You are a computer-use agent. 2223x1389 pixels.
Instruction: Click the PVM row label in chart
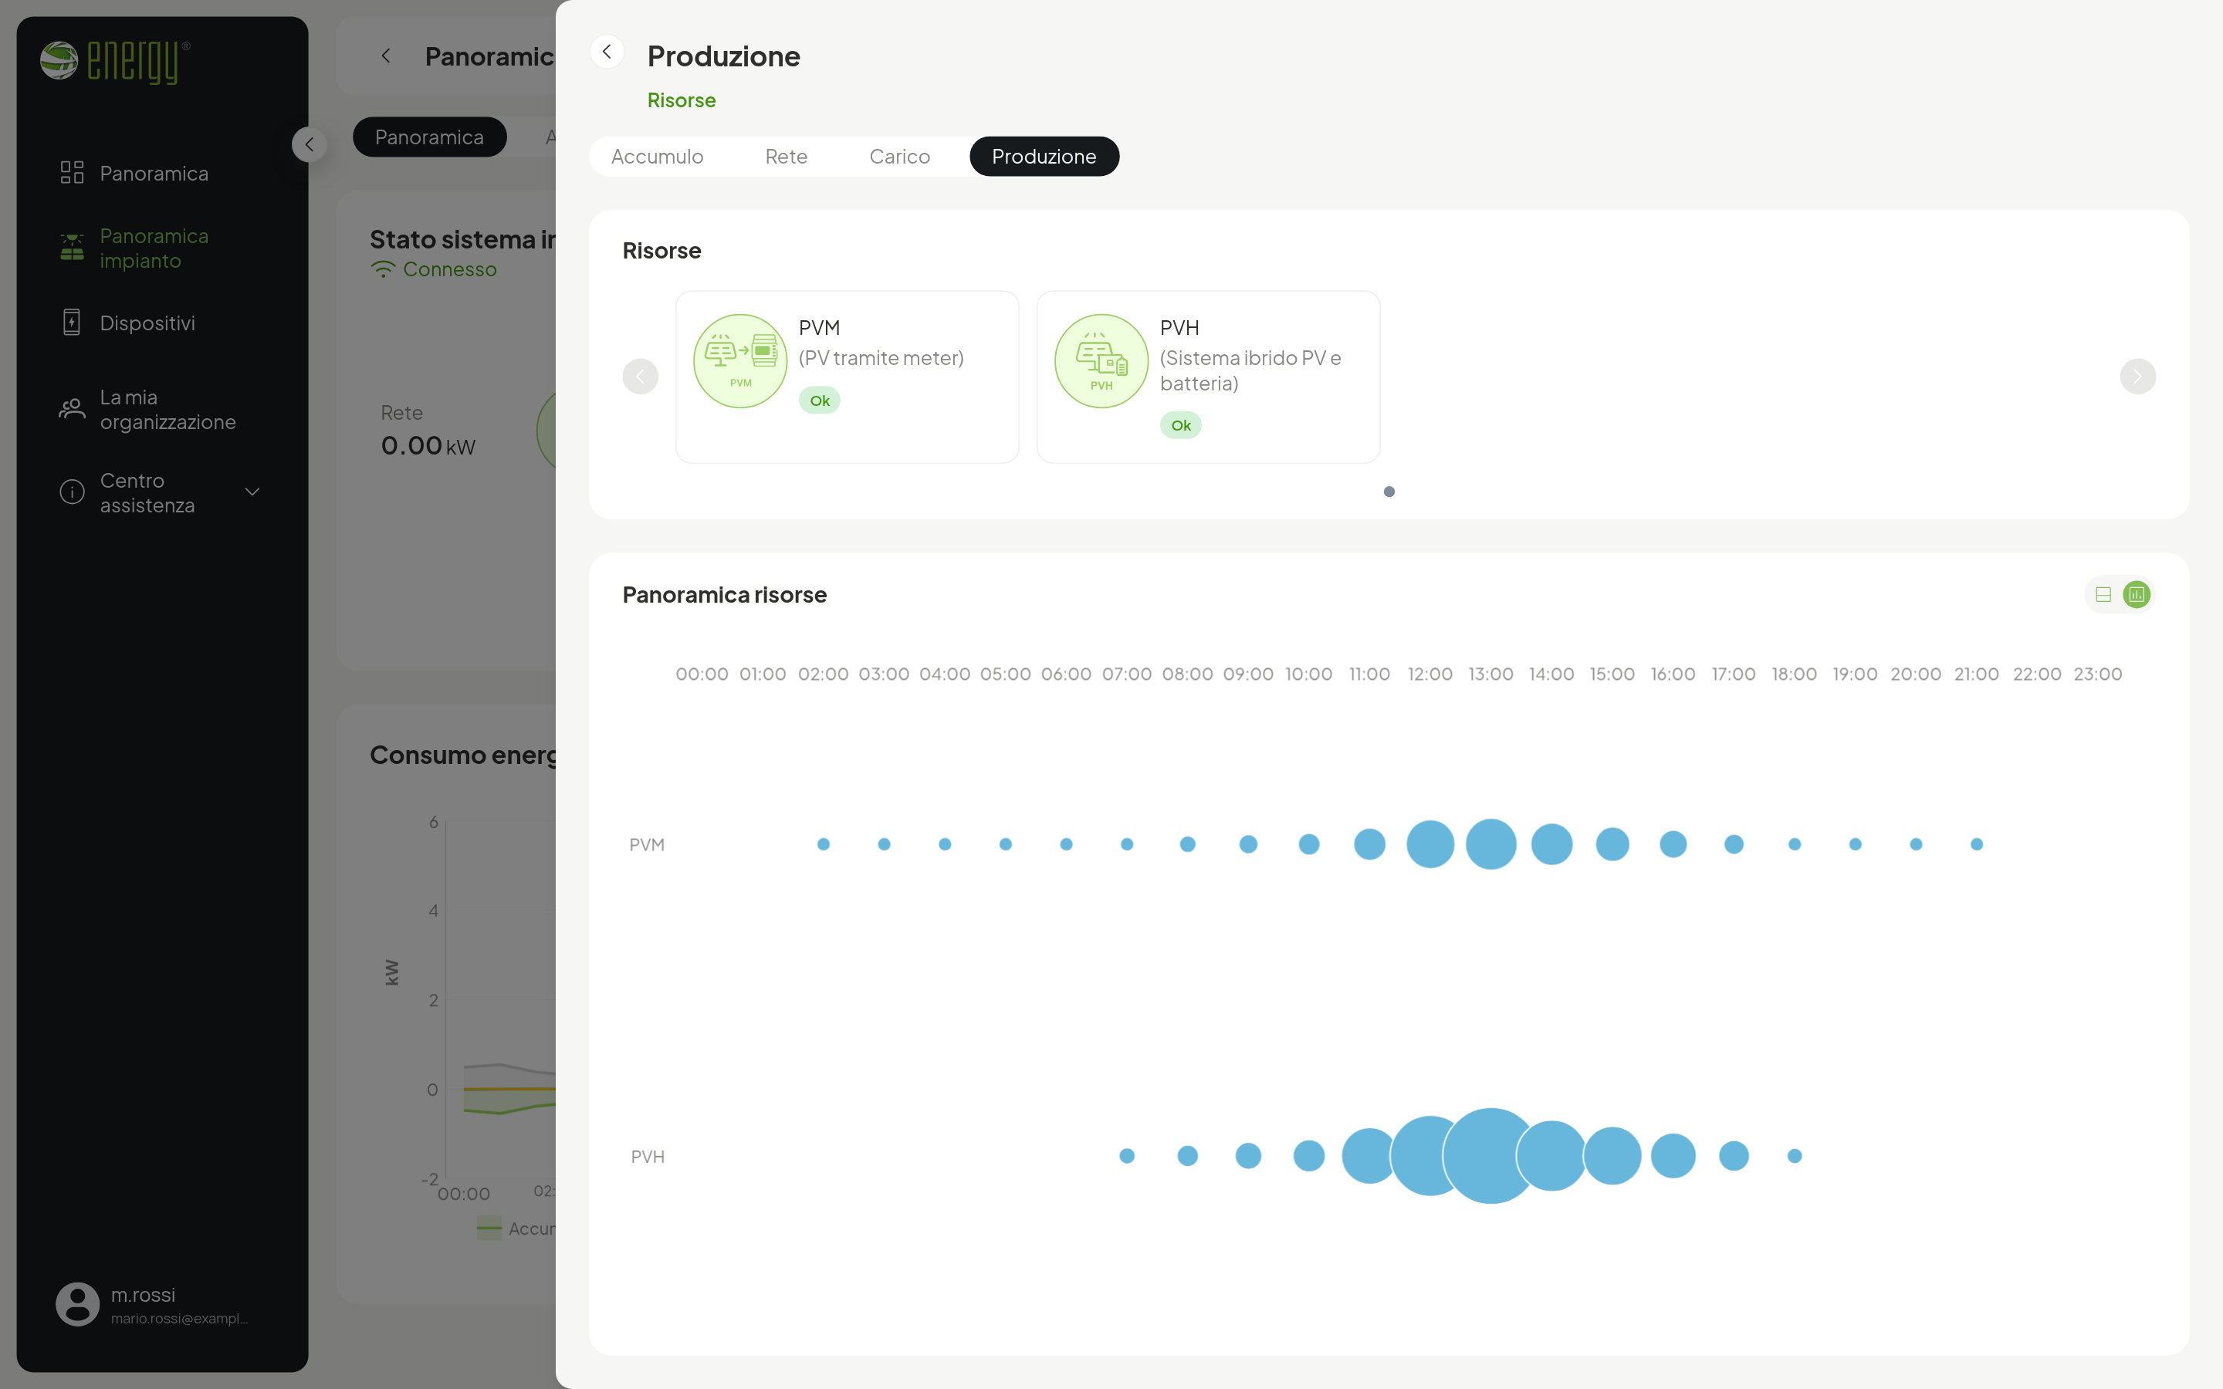647,844
